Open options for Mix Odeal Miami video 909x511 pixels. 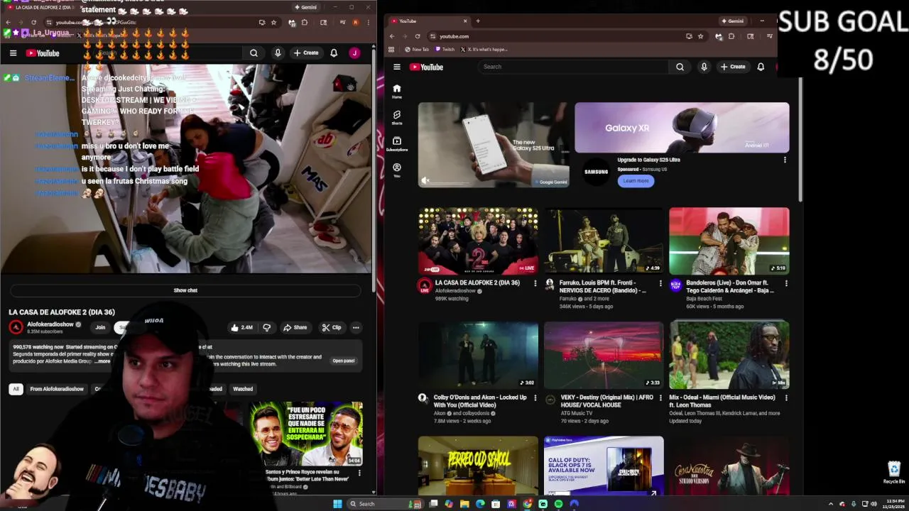click(785, 397)
